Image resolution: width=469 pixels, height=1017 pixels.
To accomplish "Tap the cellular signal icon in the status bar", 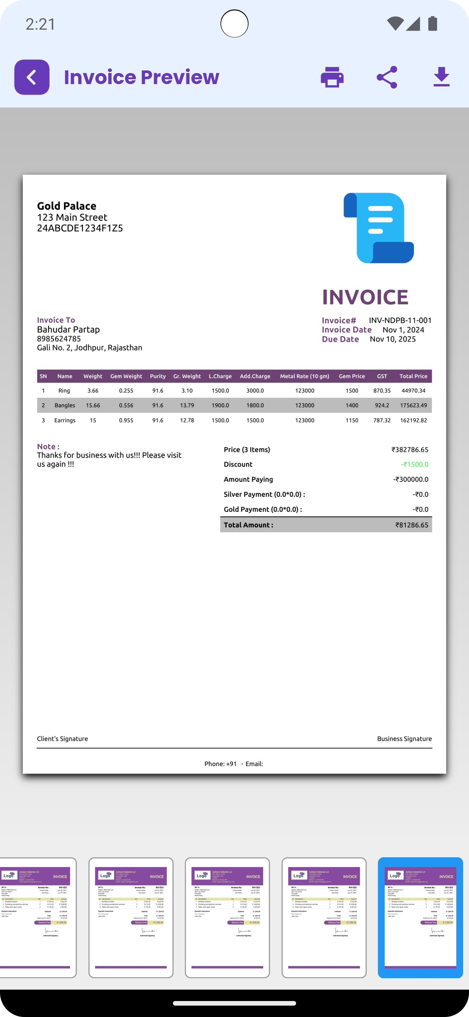I will coord(413,24).
